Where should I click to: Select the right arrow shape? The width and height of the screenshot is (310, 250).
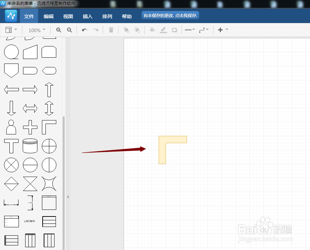point(30,89)
